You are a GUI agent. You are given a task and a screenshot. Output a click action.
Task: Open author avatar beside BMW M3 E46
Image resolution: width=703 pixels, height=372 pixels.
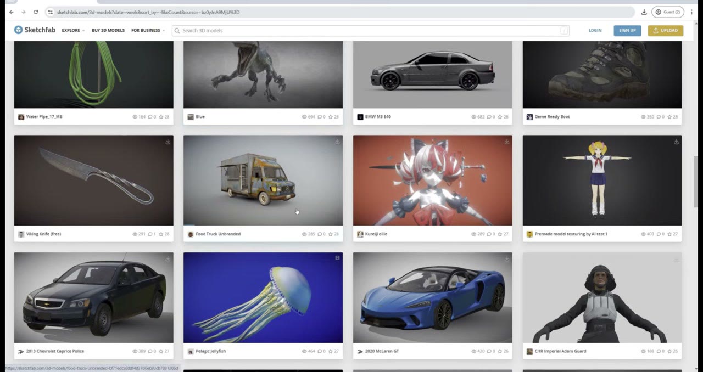tap(360, 117)
